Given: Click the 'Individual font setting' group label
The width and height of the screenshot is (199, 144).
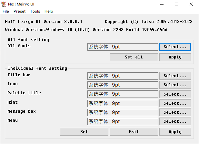Looking at the screenshot, I should tap(37, 68).
